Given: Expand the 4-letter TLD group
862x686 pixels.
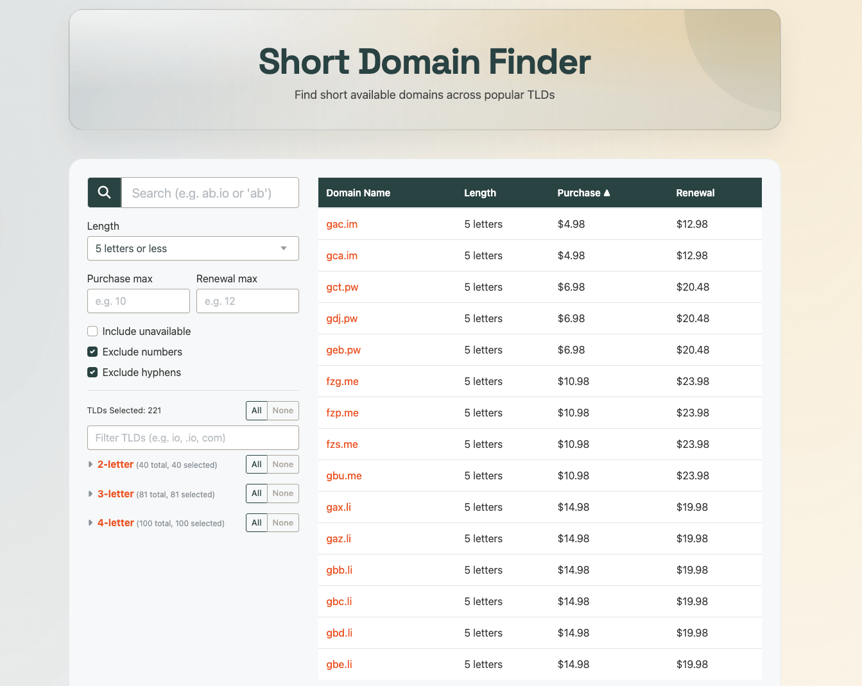Looking at the screenshot, I should pyautogui.click(x=116, y=522).
